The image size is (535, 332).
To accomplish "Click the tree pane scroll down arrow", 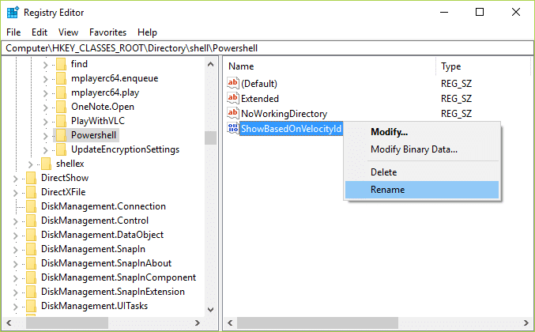I will point(210,310).
